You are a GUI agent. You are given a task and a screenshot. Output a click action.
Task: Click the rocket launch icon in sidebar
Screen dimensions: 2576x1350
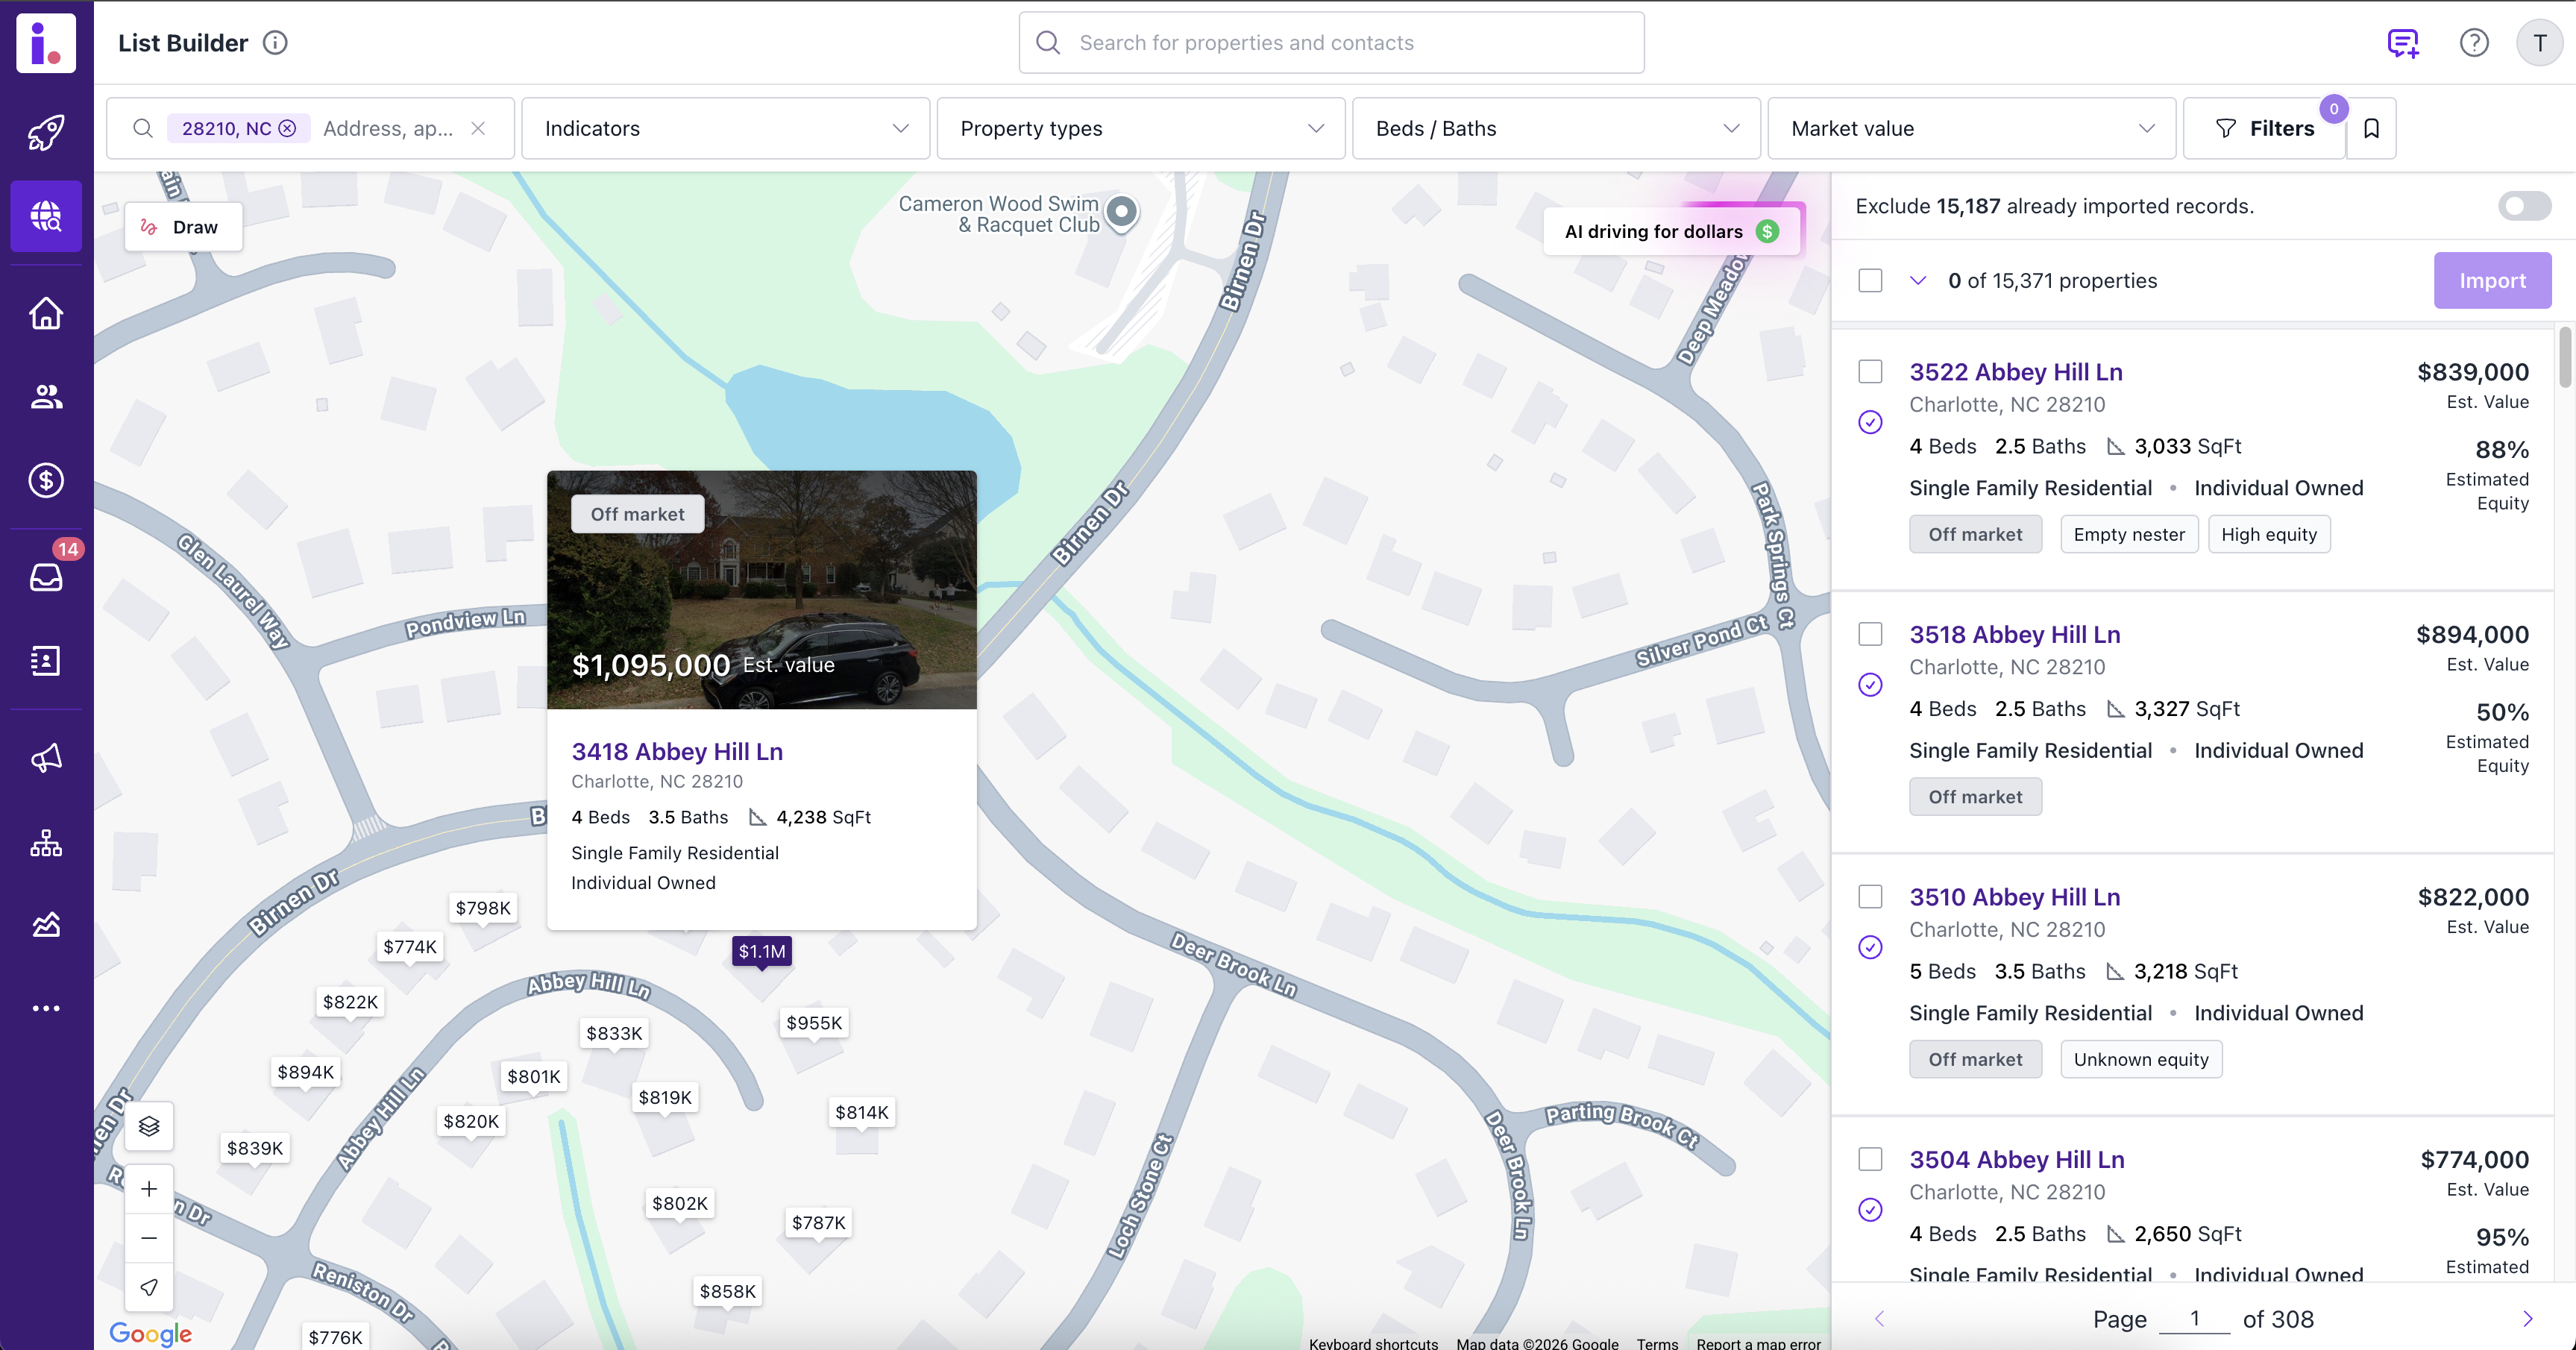pos(46,133)
